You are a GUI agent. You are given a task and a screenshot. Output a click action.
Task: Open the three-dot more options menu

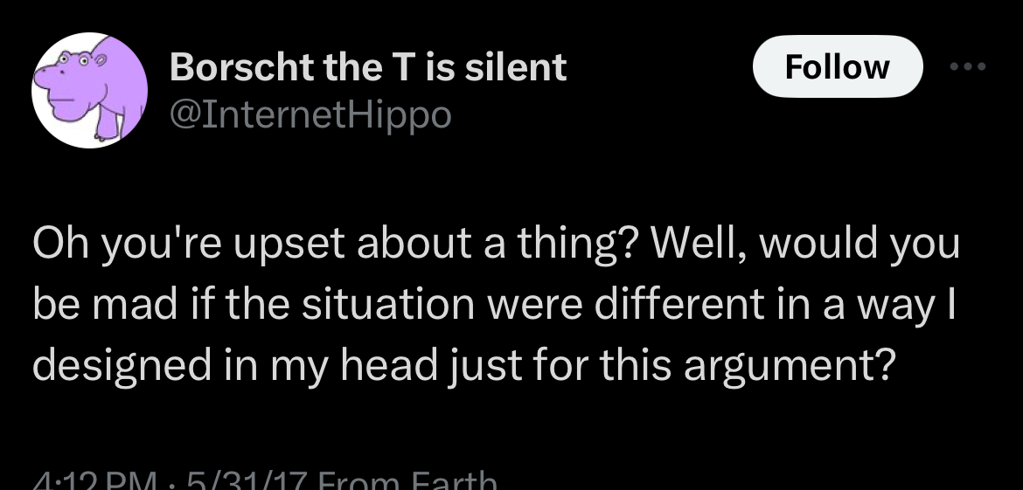968,66
